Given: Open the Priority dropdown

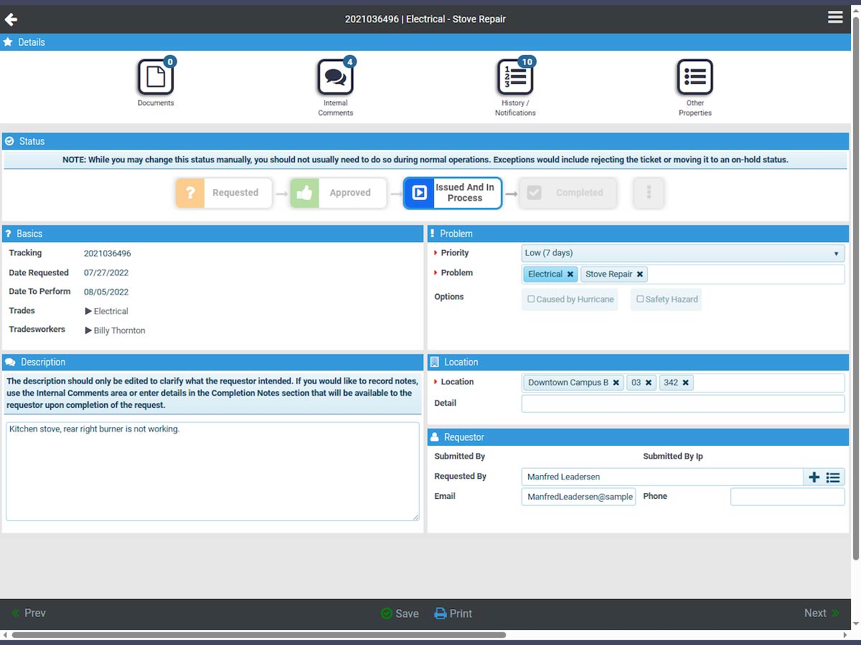Looking at the screenshot, I should coord(683,253).
